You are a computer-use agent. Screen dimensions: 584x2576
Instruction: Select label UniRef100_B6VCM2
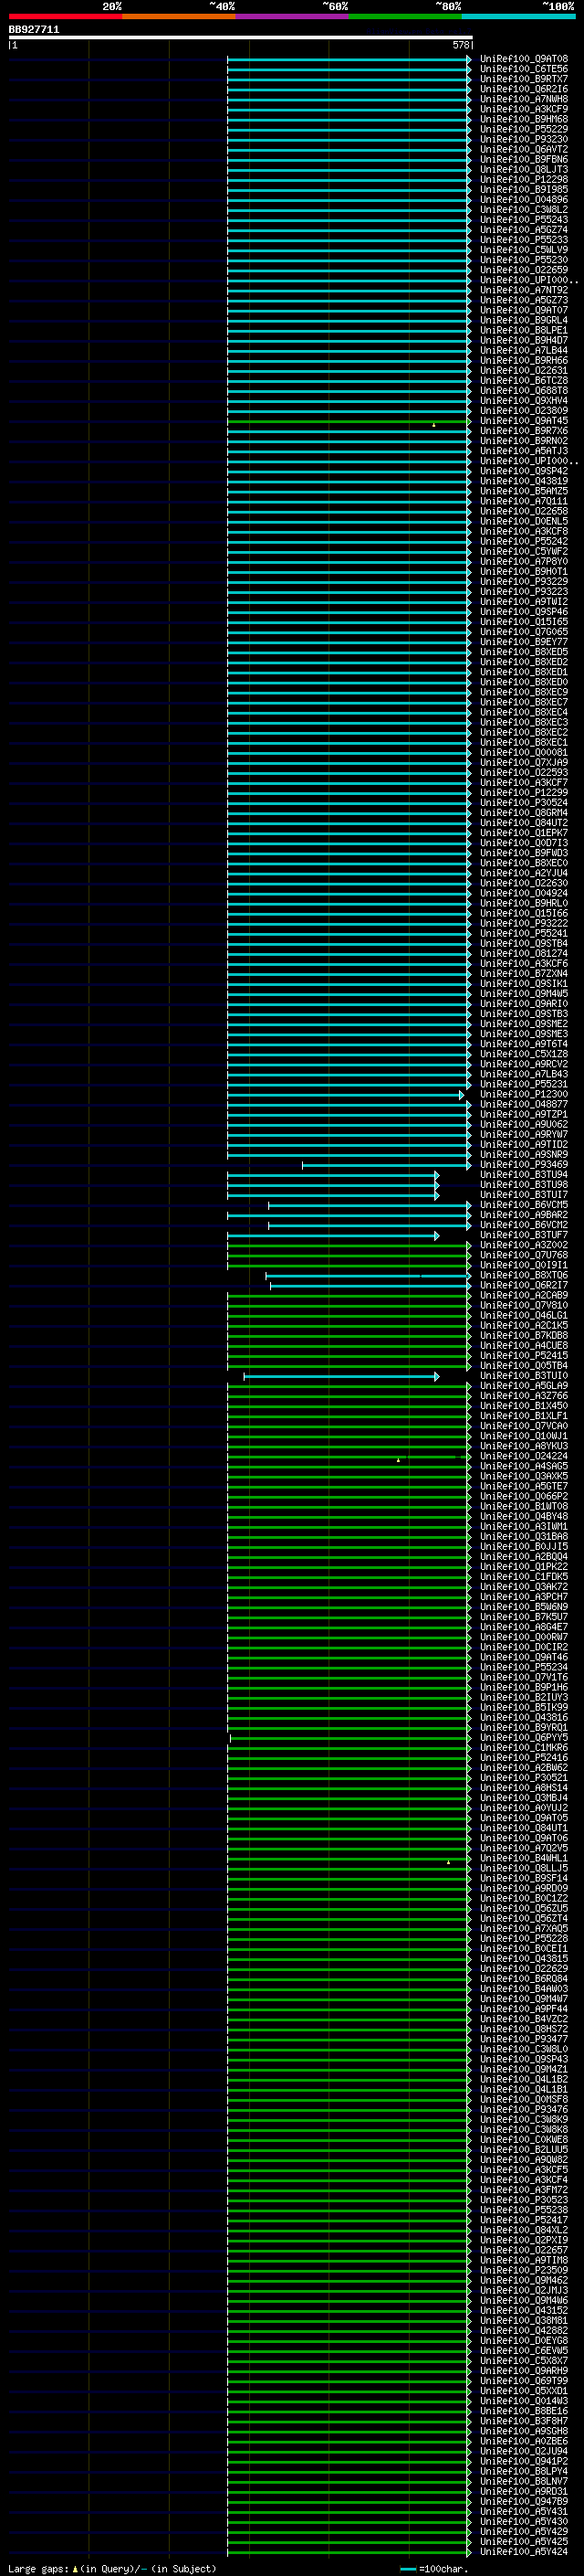point(523,1225)
